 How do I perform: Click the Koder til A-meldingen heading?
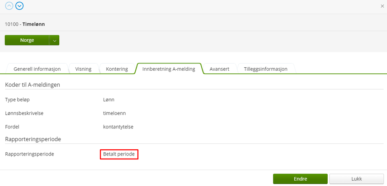click(33, 85)
